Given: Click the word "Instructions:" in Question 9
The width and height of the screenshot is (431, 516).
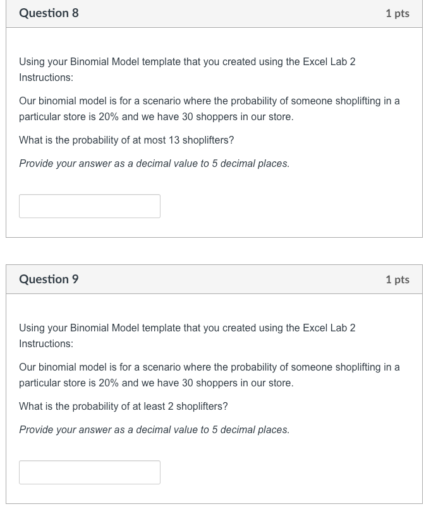Looking at the screenshot, I should tap(46, 344).
